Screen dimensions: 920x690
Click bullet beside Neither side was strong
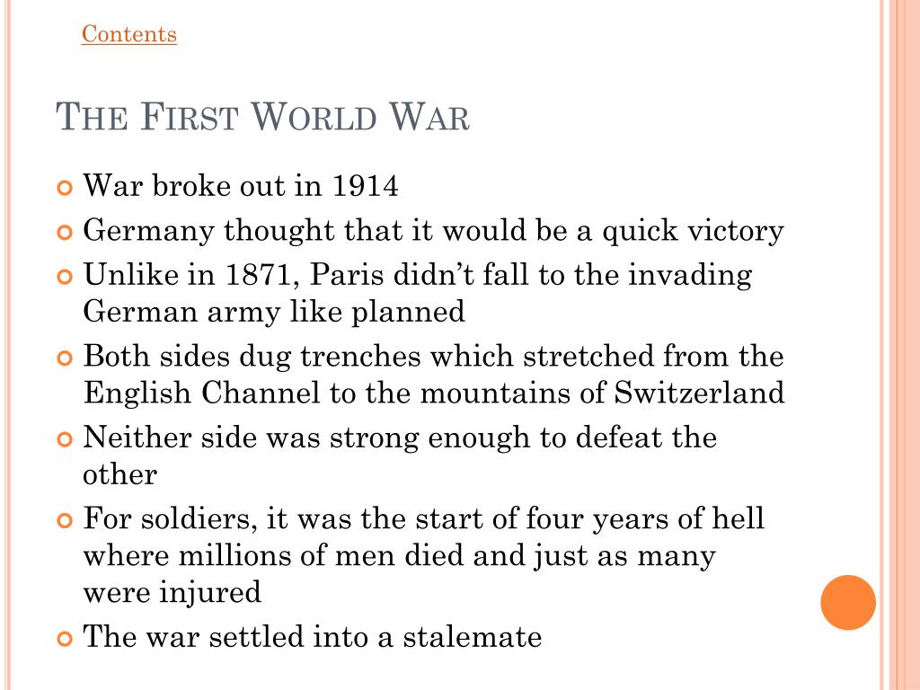pyautogui.click(x=65, y=439)
